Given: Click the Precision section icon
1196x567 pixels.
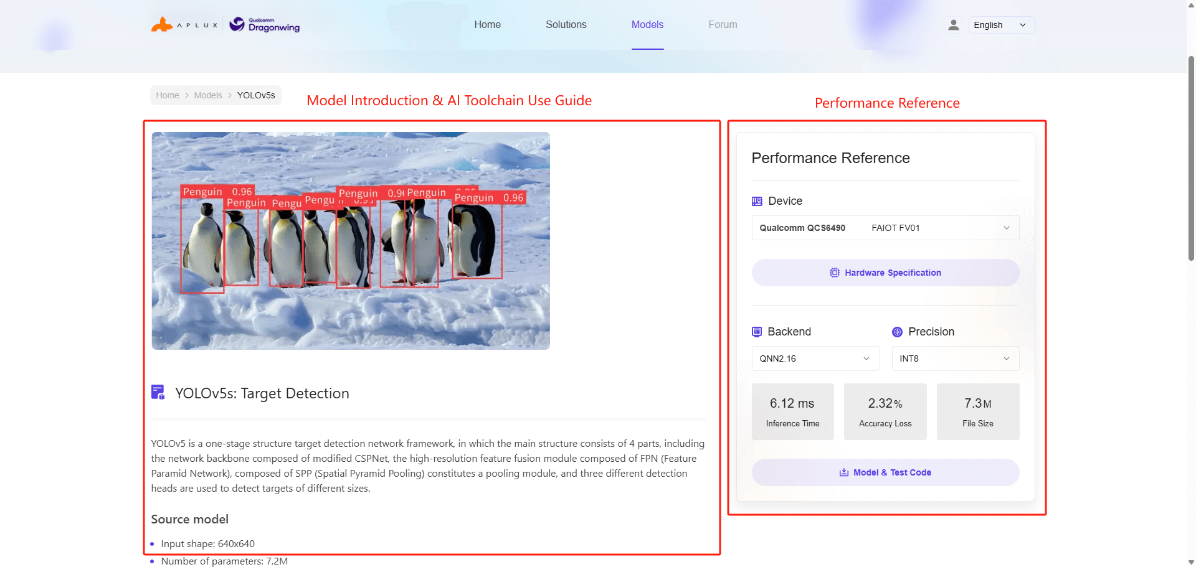Looking at the screenshot, I should 897,332.
